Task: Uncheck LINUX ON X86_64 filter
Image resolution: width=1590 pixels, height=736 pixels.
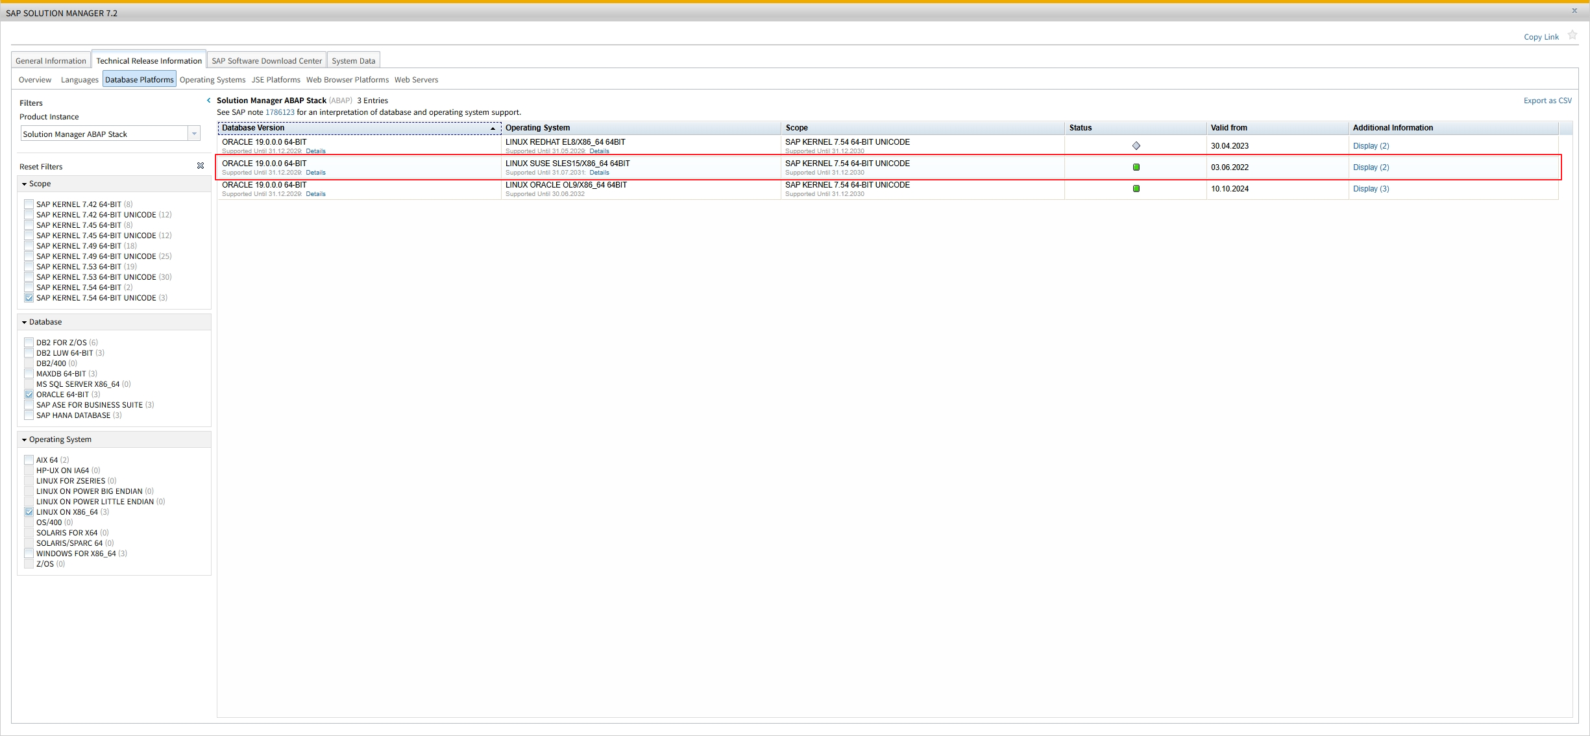Action: pyautogui.click(x=29, y=511)
